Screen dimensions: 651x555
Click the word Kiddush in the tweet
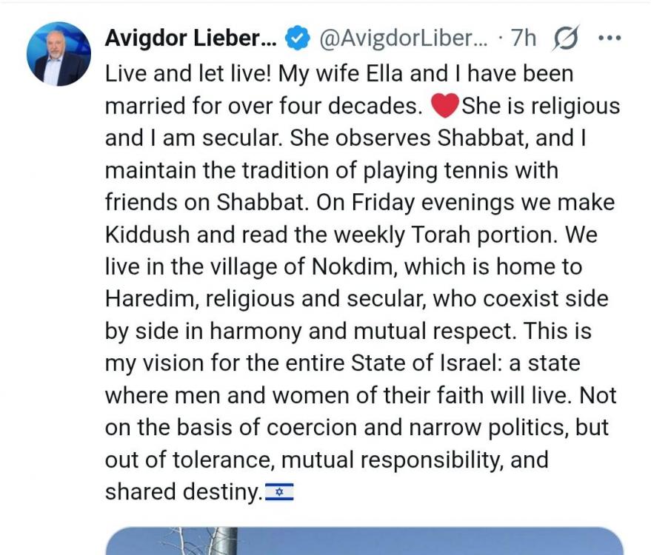point(147,235)
